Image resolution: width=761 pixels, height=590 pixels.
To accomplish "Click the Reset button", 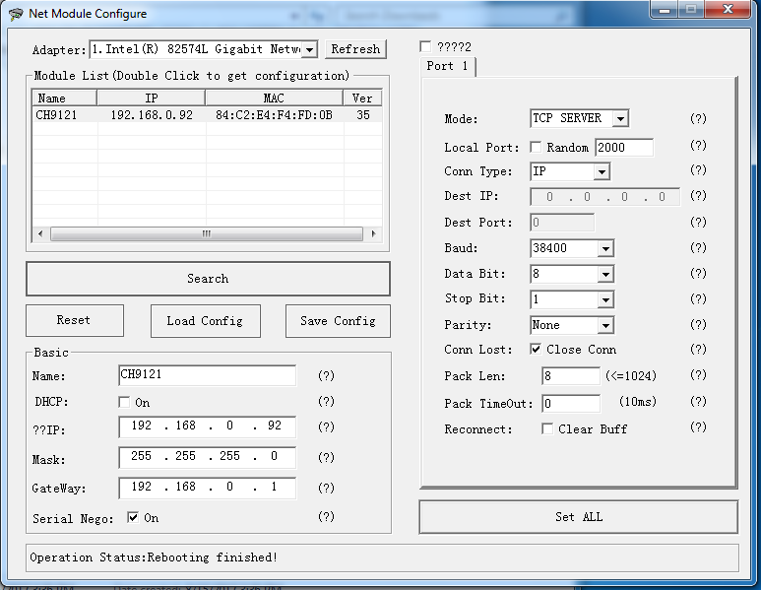I will (74, 320).
